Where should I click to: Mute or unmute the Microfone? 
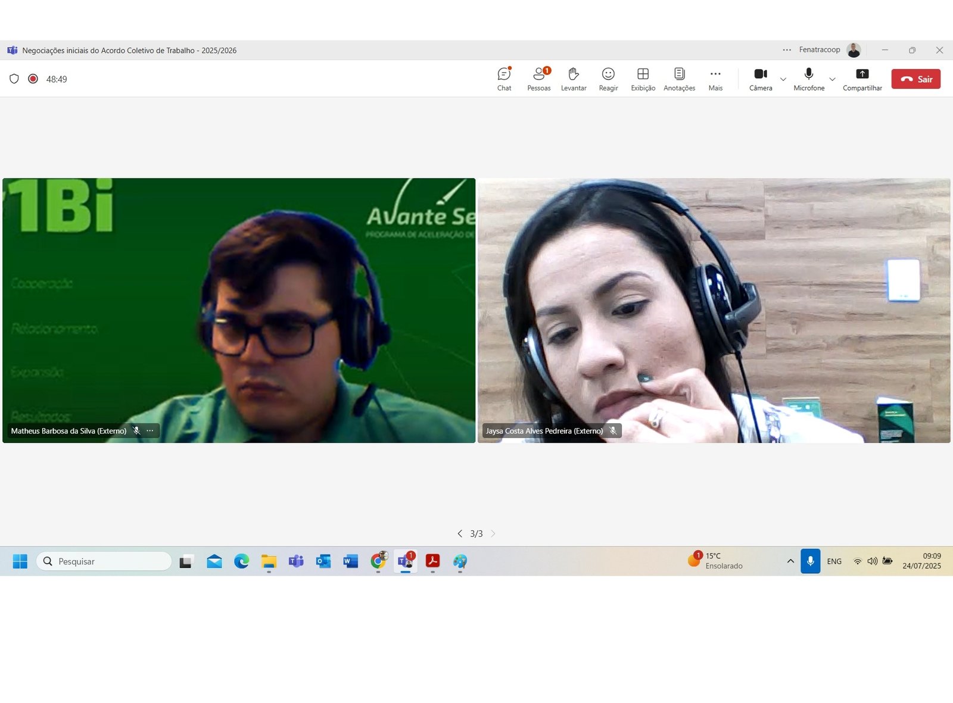808,79
